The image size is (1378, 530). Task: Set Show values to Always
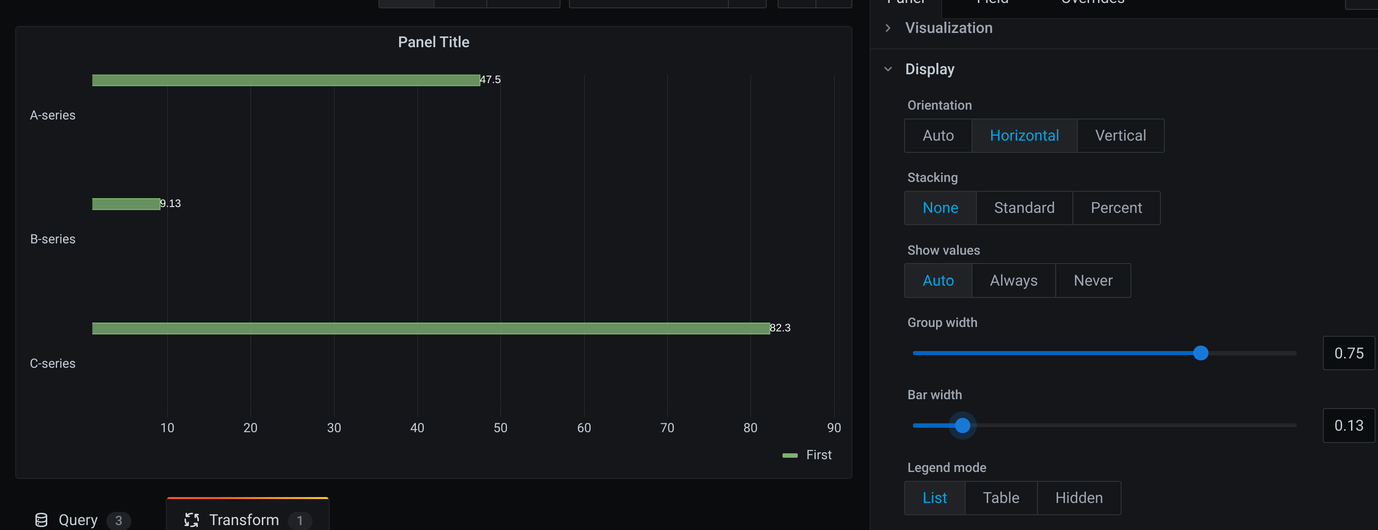point(1013,281)
